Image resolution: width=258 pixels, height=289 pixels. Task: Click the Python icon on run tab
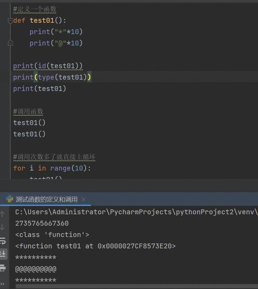pyautogui.click(x=10, y=199)
